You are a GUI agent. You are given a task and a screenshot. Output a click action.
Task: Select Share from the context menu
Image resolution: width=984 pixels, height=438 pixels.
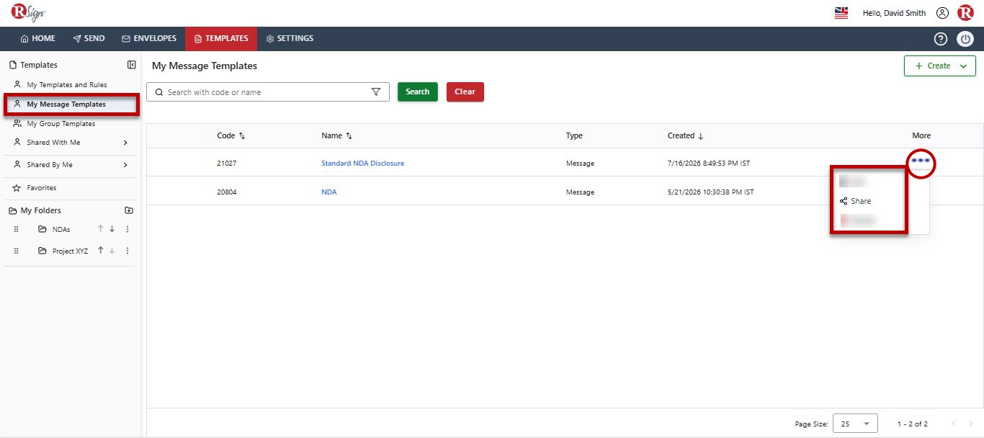[x=856, y=201]
